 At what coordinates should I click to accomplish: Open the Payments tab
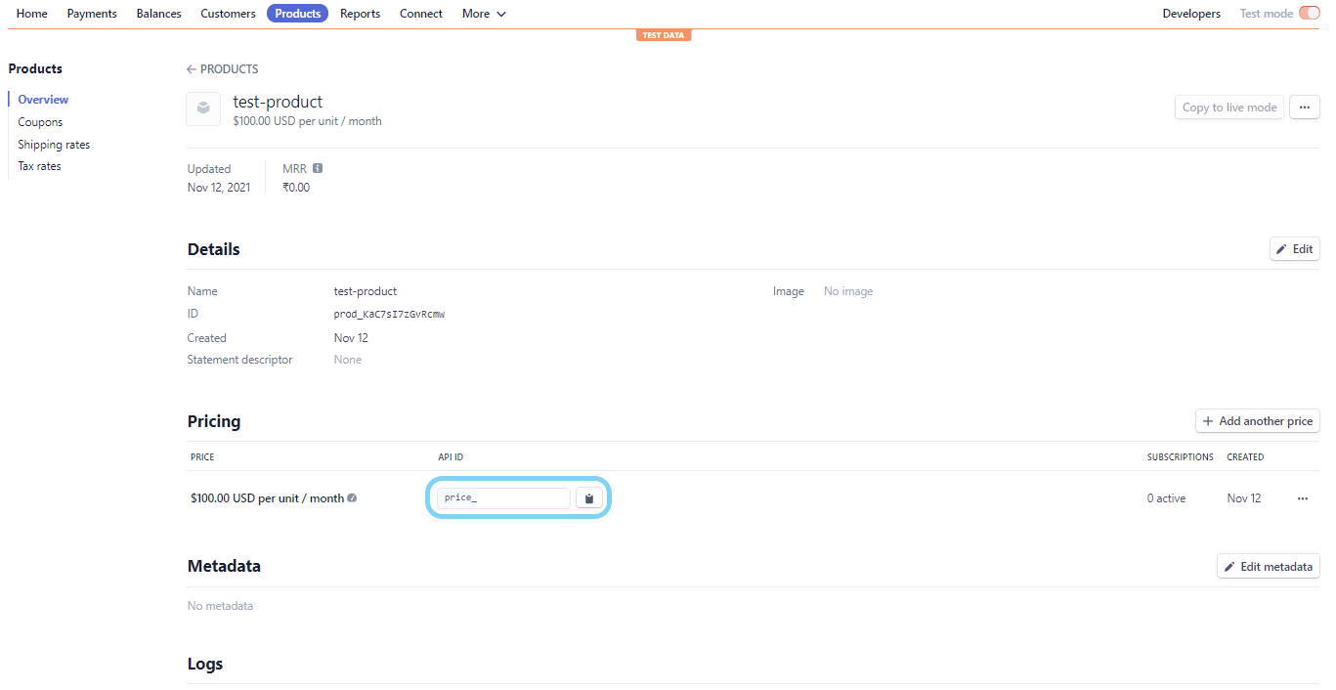(92, 14)
